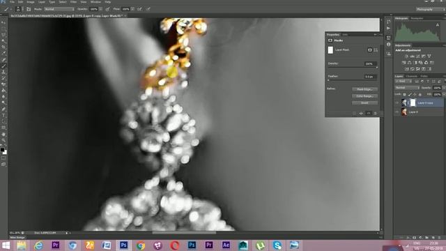Image resolution: width=446 pixels, height=251 pixels.
Task: Open After Effects from the taskbar
Action: click(x=226, y=245)
